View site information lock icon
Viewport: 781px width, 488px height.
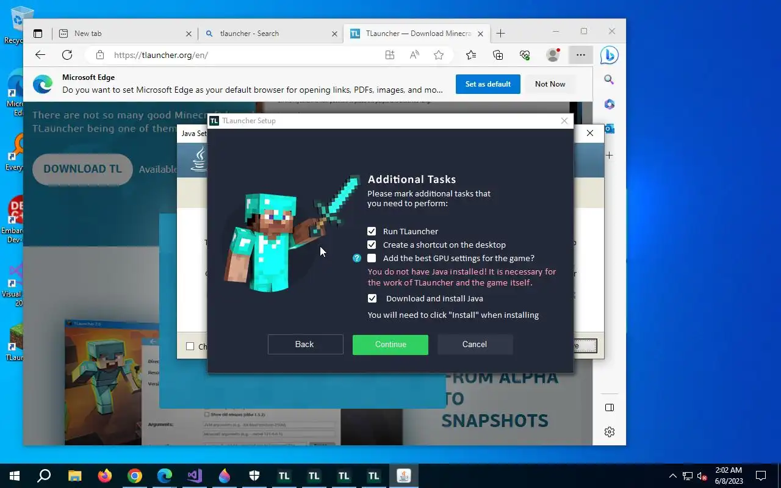click(100, 55)
